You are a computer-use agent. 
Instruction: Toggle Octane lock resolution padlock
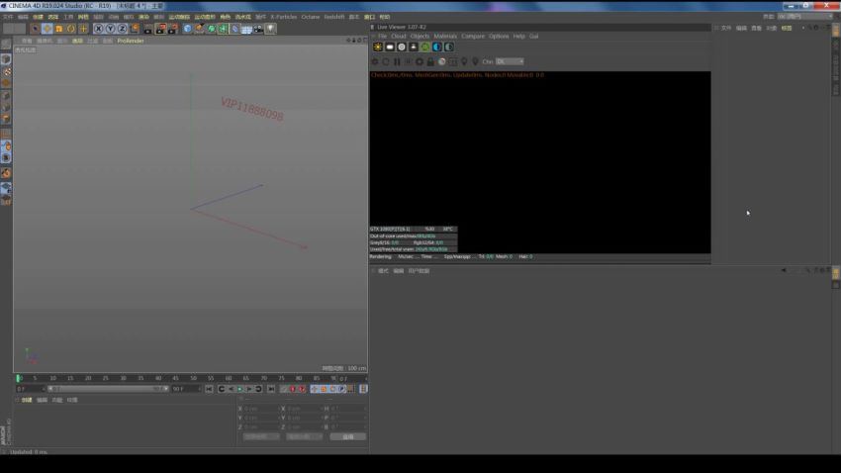point(430,61)
